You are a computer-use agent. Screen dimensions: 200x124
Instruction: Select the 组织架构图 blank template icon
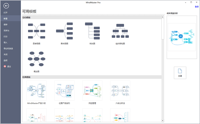pos(120,31)
